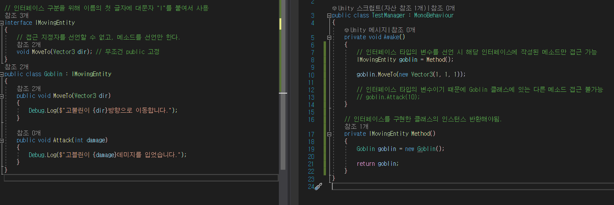The width and height of the screenshot is (614, 205).
Task: Open the quick actions brush icon at line 24
Action: click(319, 187)
